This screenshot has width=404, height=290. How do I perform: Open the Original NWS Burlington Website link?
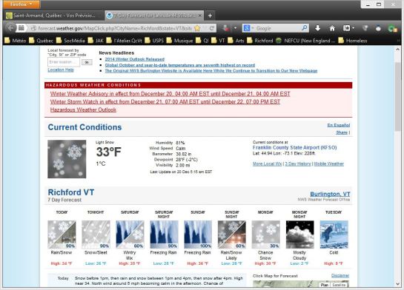tap(211, 71)
